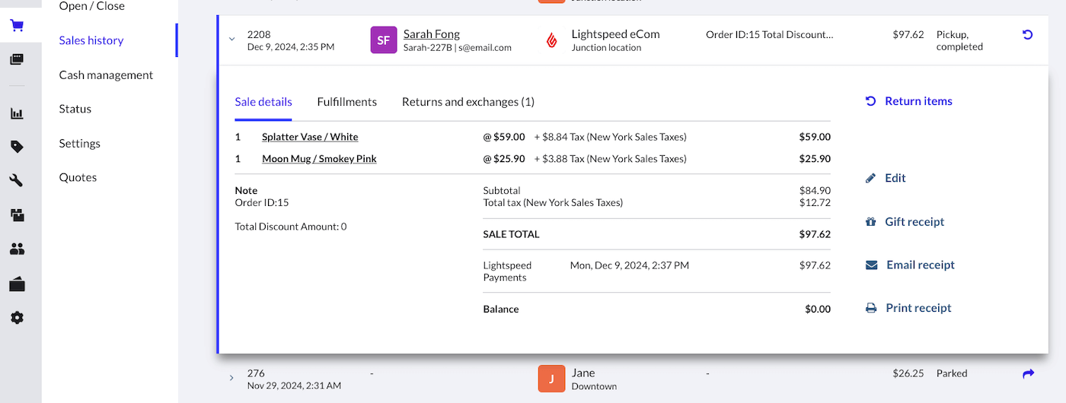
Task: Open Splatter Vase / White product link
Action: (310, 137)
